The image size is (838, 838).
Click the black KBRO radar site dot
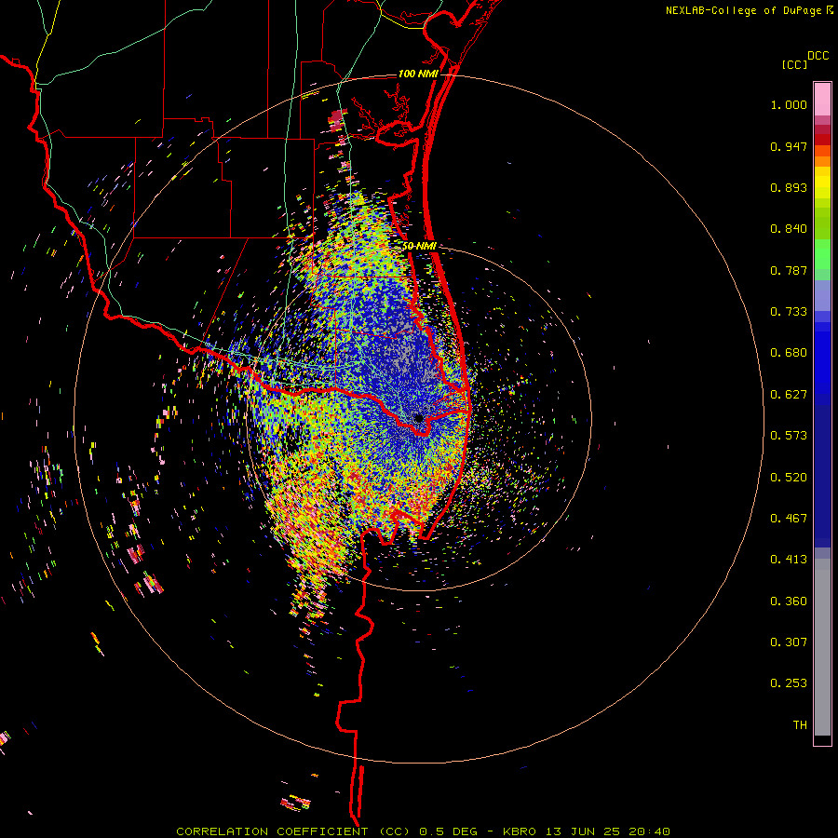pyautogui.click(x=418, y=418)
